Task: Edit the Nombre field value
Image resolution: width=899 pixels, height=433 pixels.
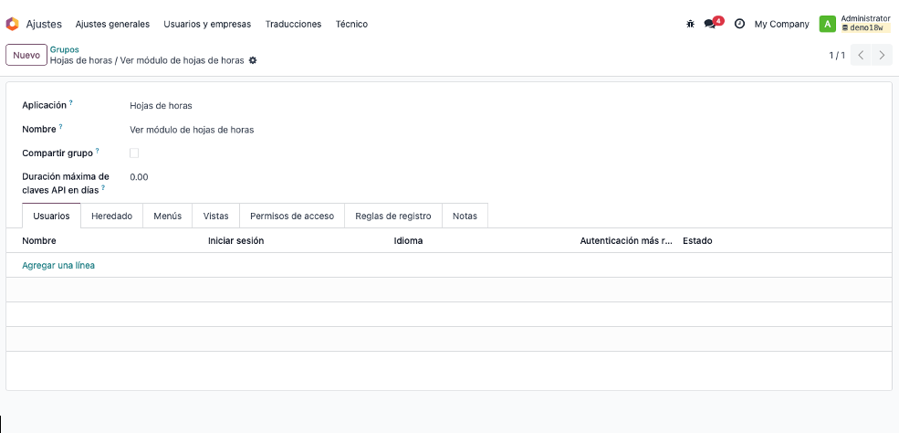Action: pyautogui.click(x=192, y=130)
